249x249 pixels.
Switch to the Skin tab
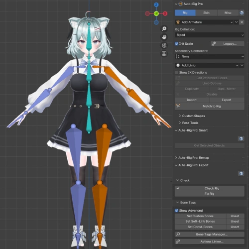(206, 13)
